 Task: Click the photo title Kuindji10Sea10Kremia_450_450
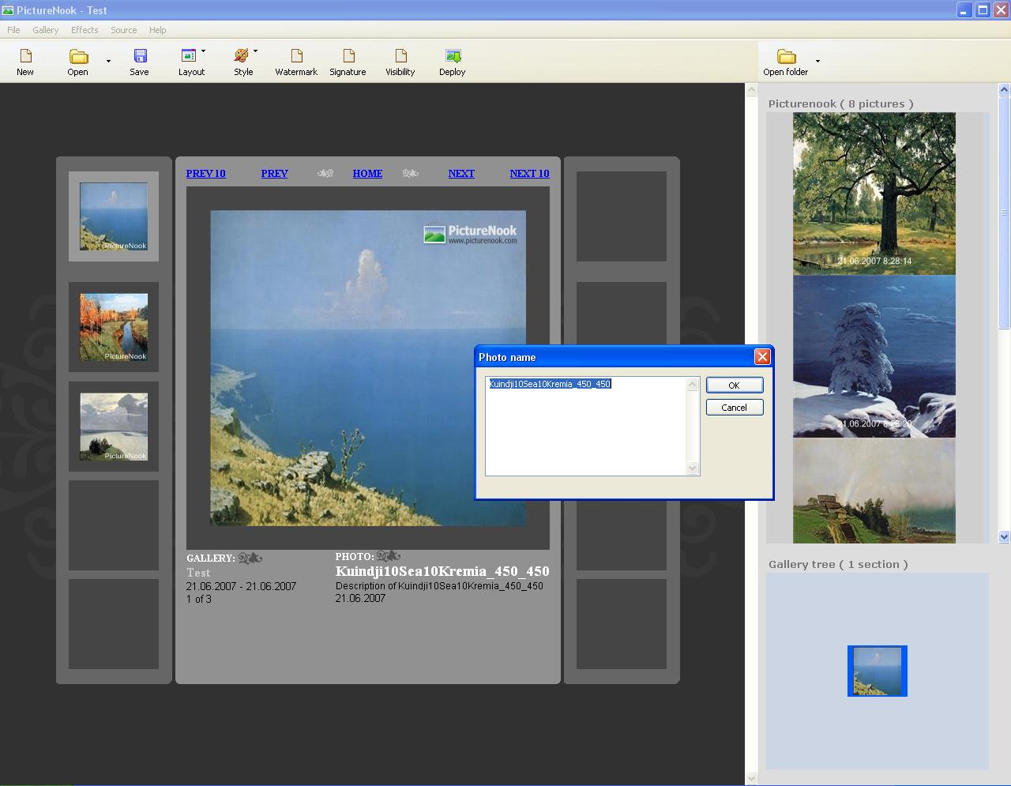442,571
